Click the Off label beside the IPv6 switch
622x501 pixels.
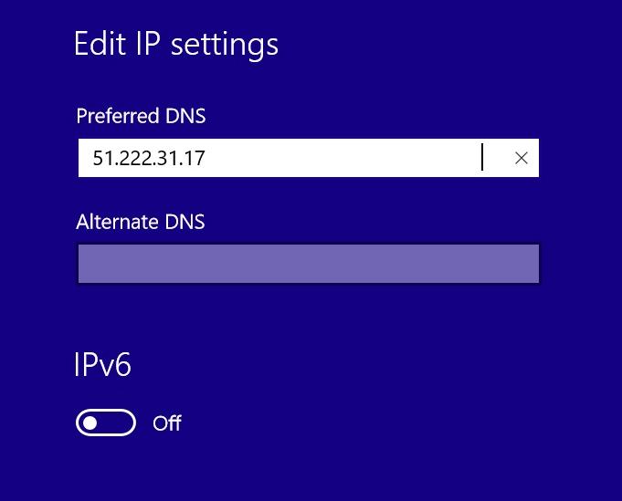(x=167, y=423)
